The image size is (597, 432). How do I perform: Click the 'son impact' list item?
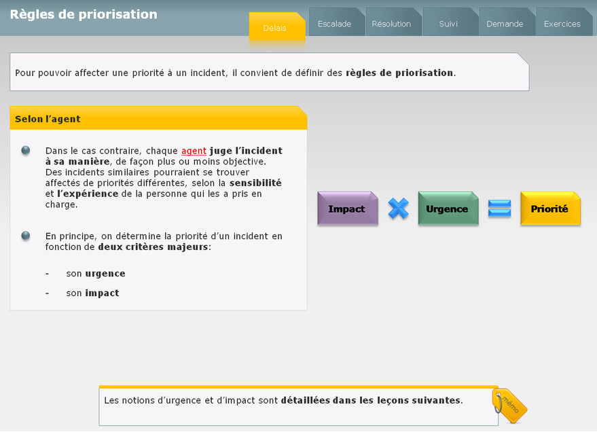click(x=92, y=293)
